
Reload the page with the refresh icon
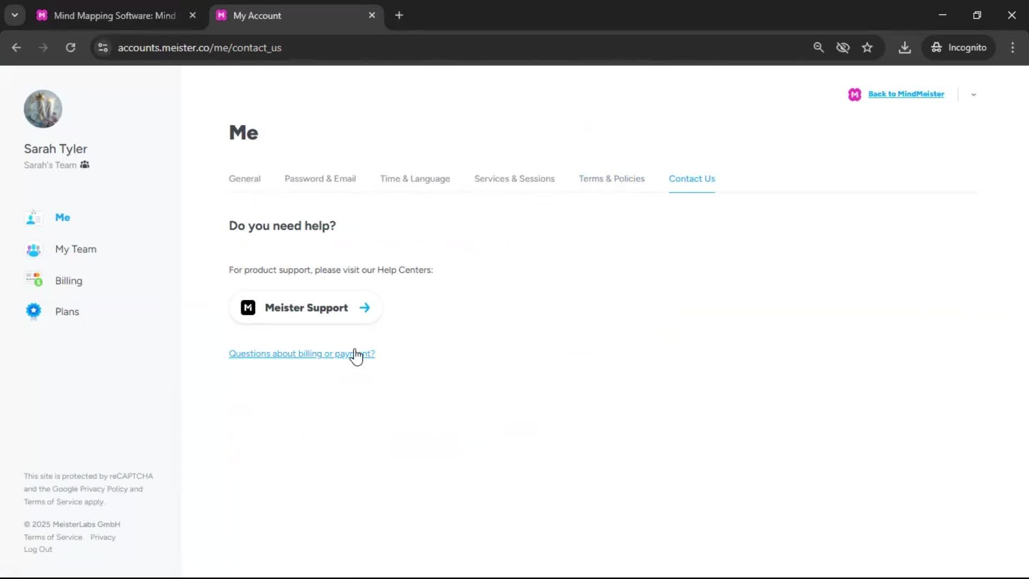coord(70,48)
